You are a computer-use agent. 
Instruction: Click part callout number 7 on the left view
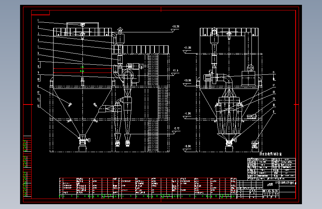(x=38, y=60)
